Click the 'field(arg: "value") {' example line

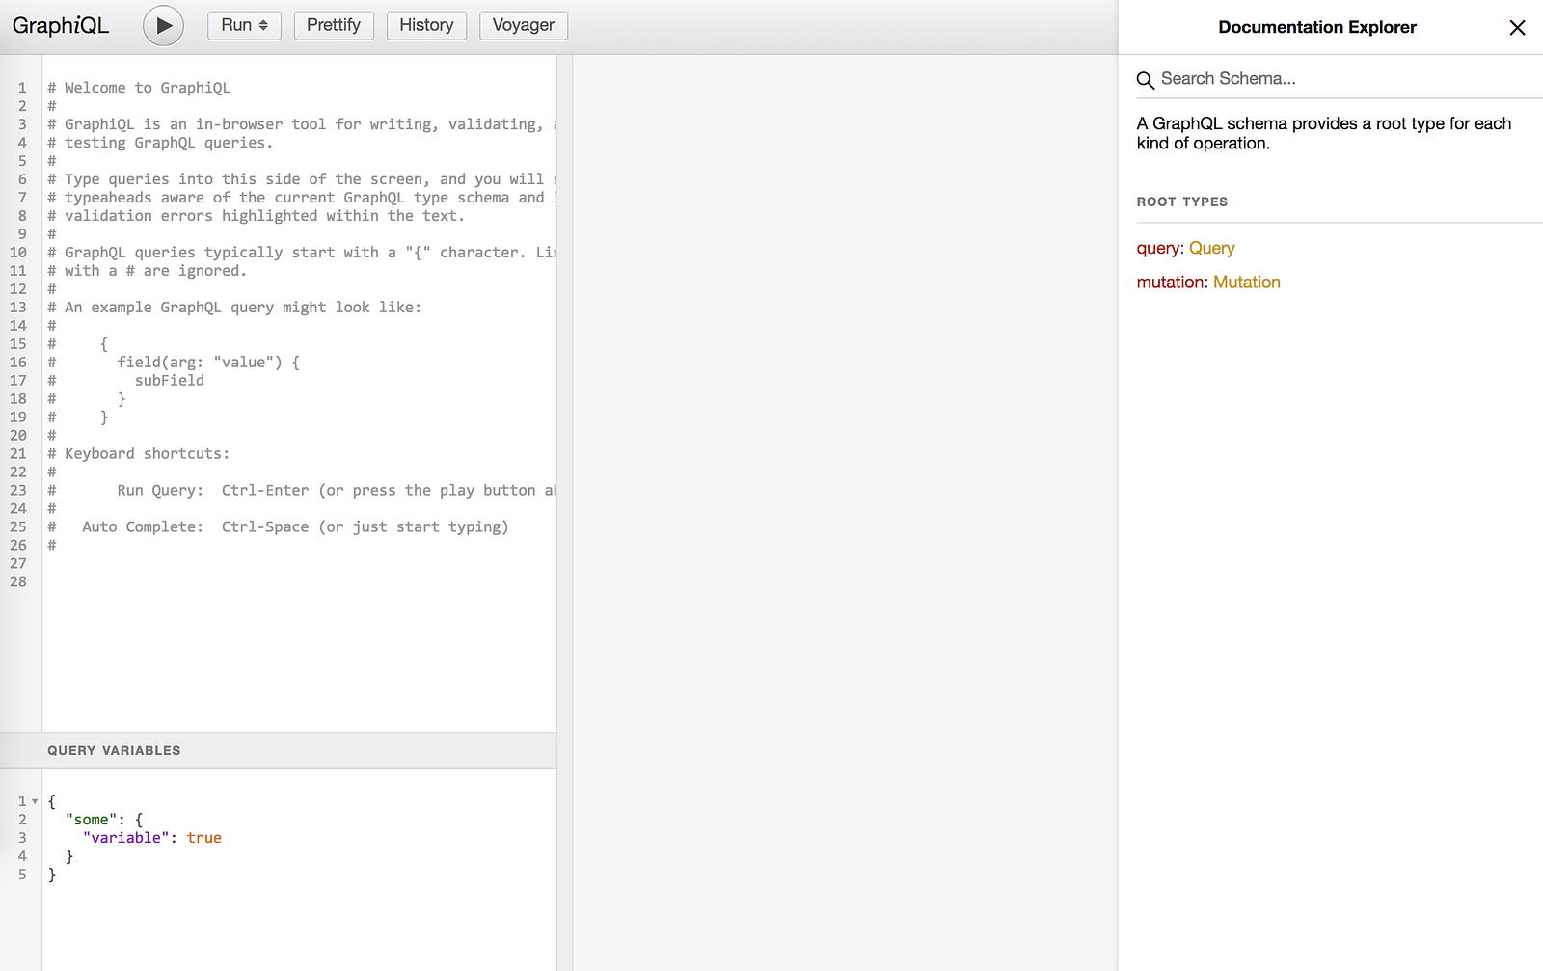pos(208,363)
